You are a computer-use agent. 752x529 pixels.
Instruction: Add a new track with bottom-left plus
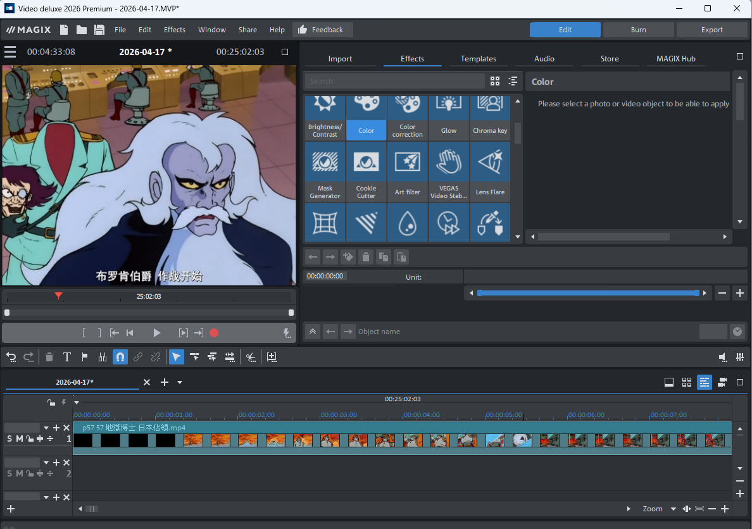point(11,509)
